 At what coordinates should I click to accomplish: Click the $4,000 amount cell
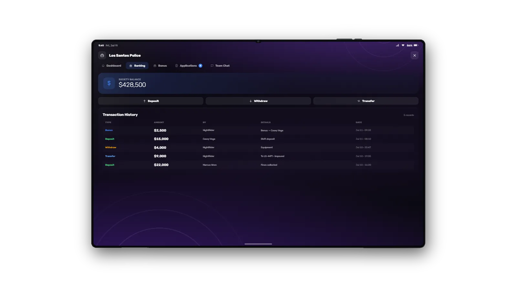coord(160,148)
